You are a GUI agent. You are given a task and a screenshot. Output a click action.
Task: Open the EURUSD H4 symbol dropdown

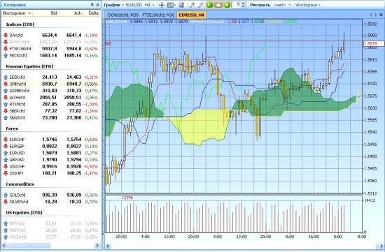click(140, 5)
